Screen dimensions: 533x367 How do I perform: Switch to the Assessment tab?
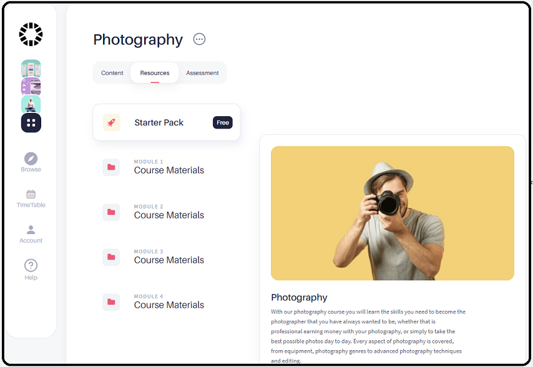pyautogui.click(x=202, y=73)
